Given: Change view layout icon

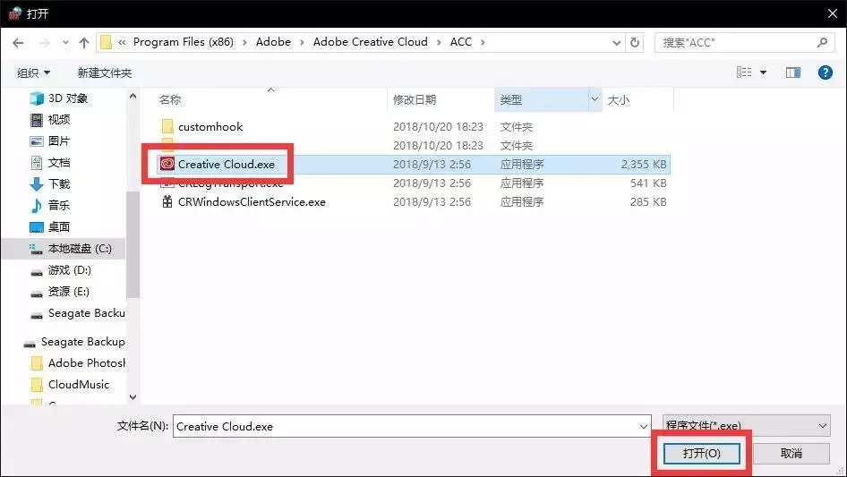Looking at the screenshot, I should [744, 72].
